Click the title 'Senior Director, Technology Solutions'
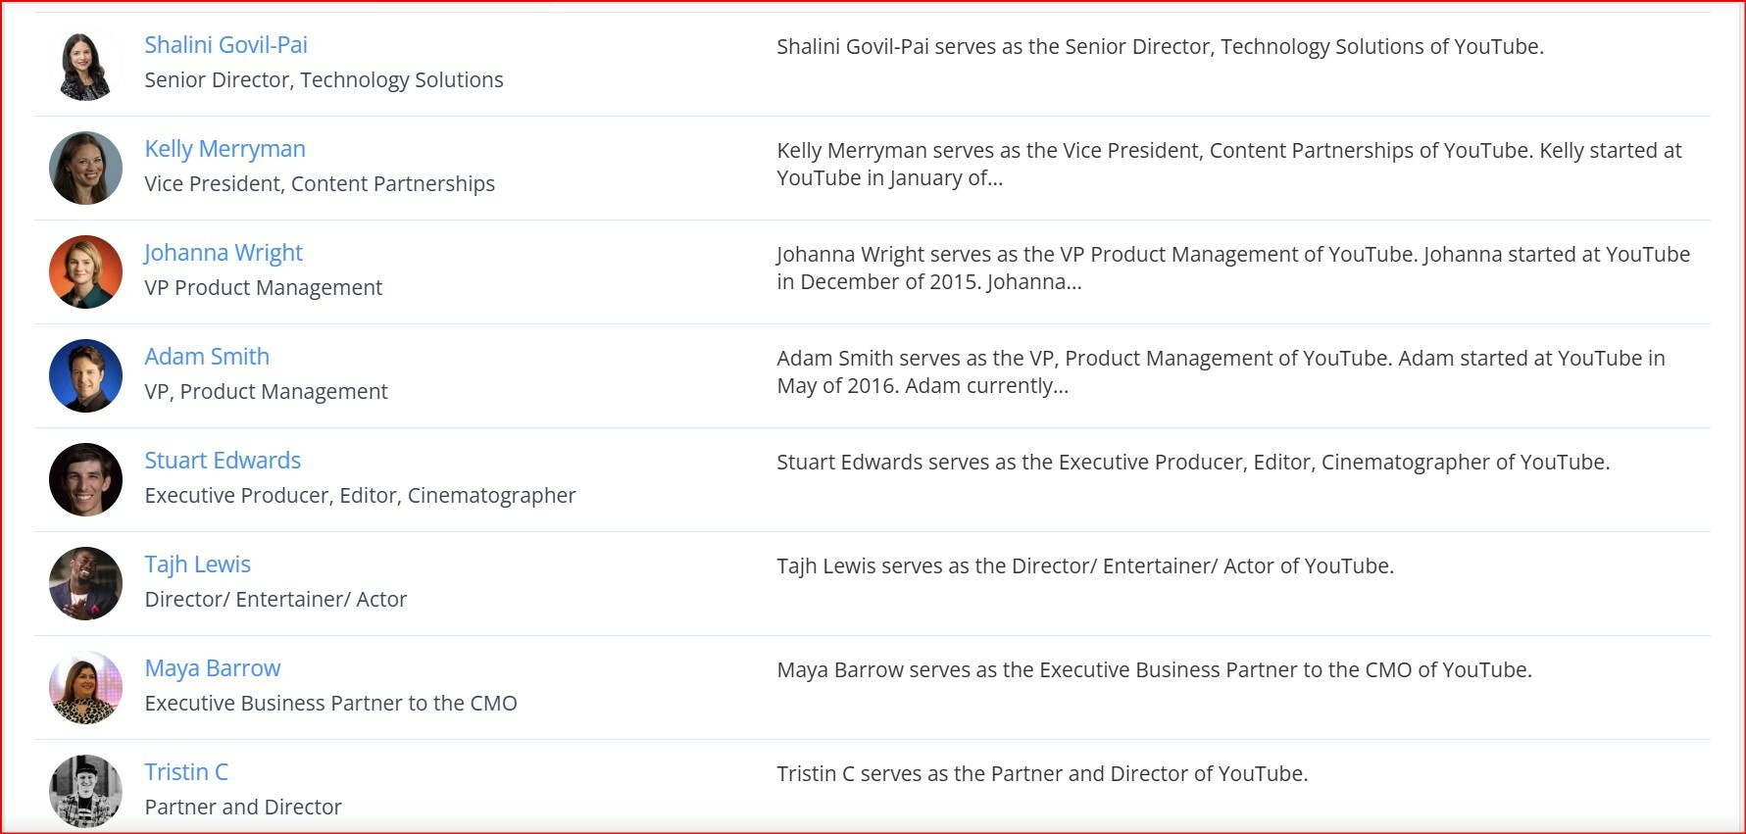 [x=324, y=80]
